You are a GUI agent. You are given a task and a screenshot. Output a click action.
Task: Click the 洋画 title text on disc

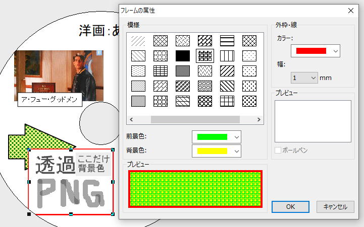(x=99, y=31)
